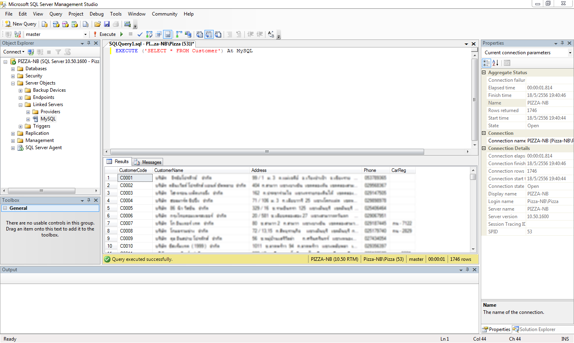Open Database Engine Query icon
The image size is (574, 343).
45,24
